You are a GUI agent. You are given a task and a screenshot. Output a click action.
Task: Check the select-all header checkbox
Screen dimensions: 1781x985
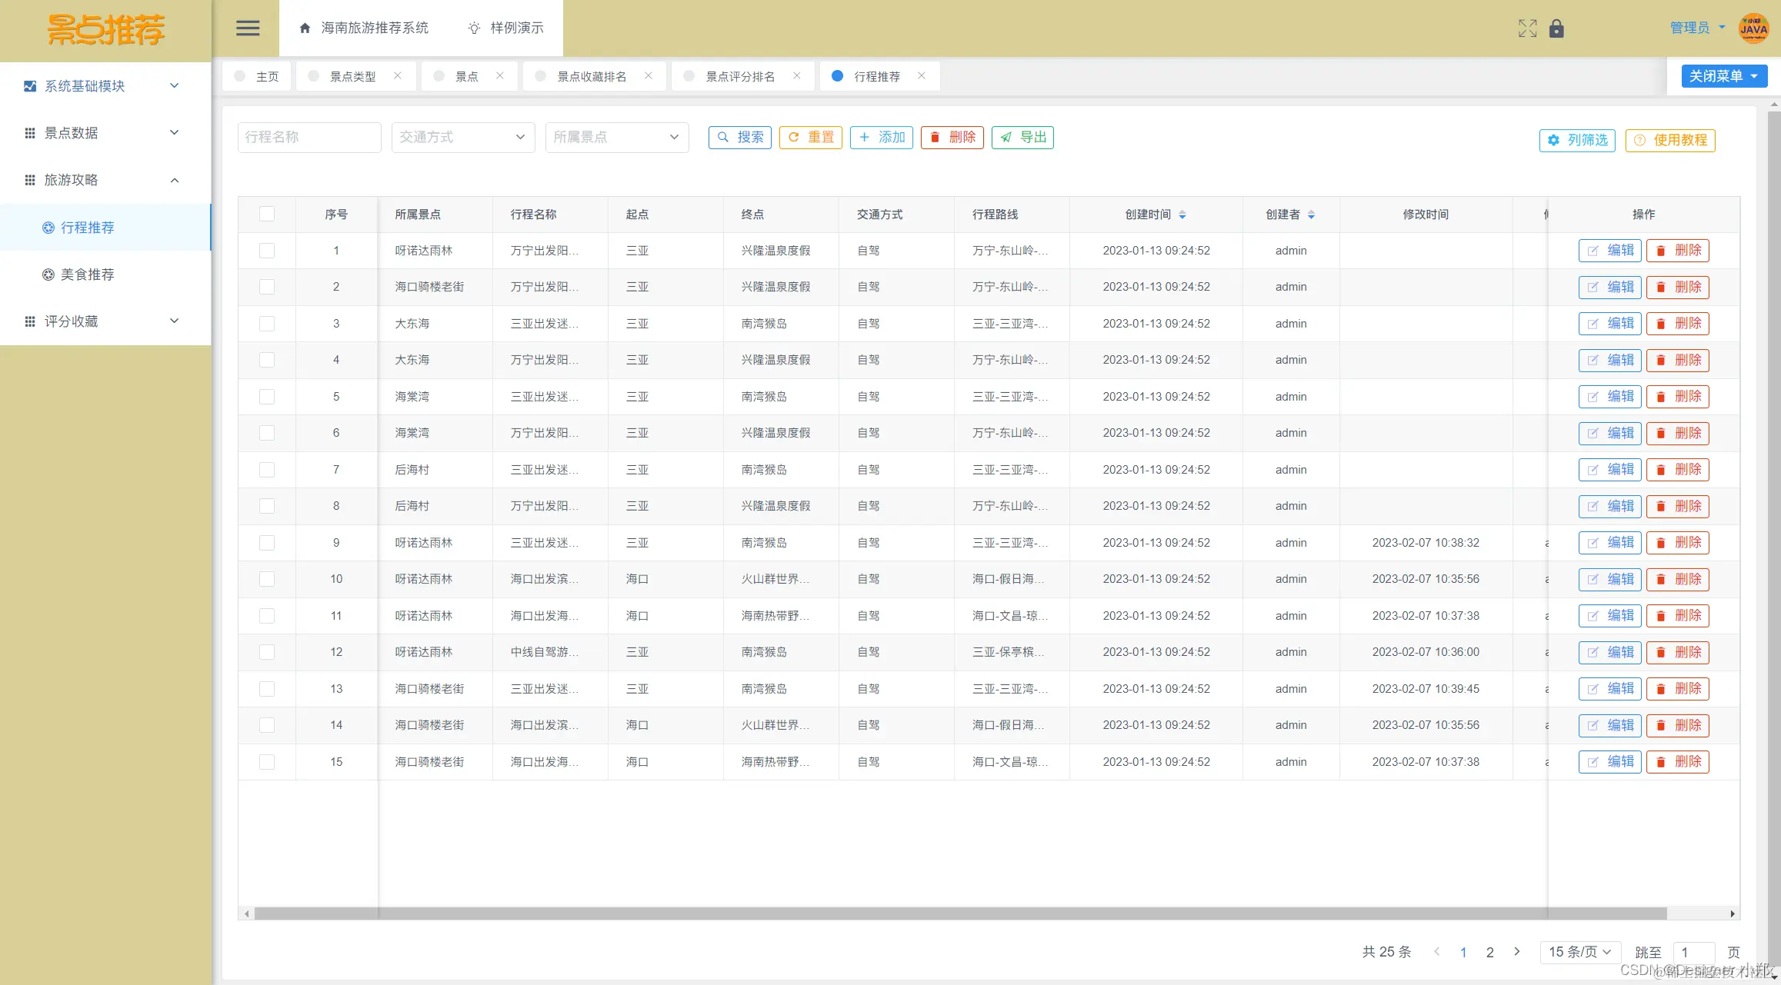tap(267, 214)
